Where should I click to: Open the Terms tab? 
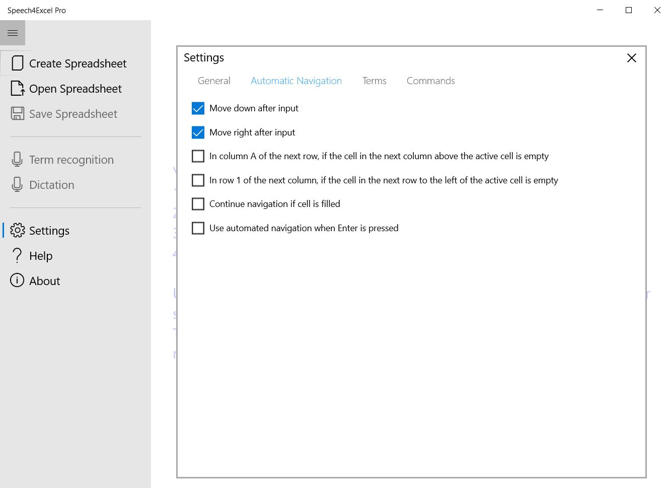(374, 81)
